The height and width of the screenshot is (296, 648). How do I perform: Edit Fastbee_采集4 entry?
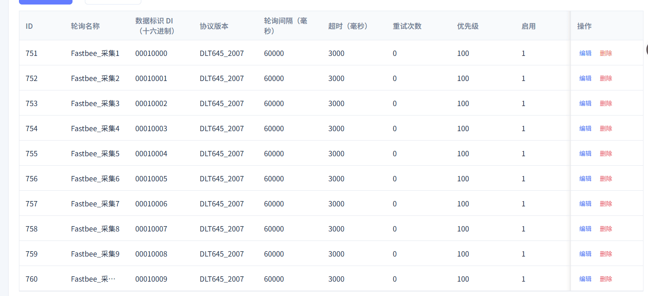click(x=585, y=128)
